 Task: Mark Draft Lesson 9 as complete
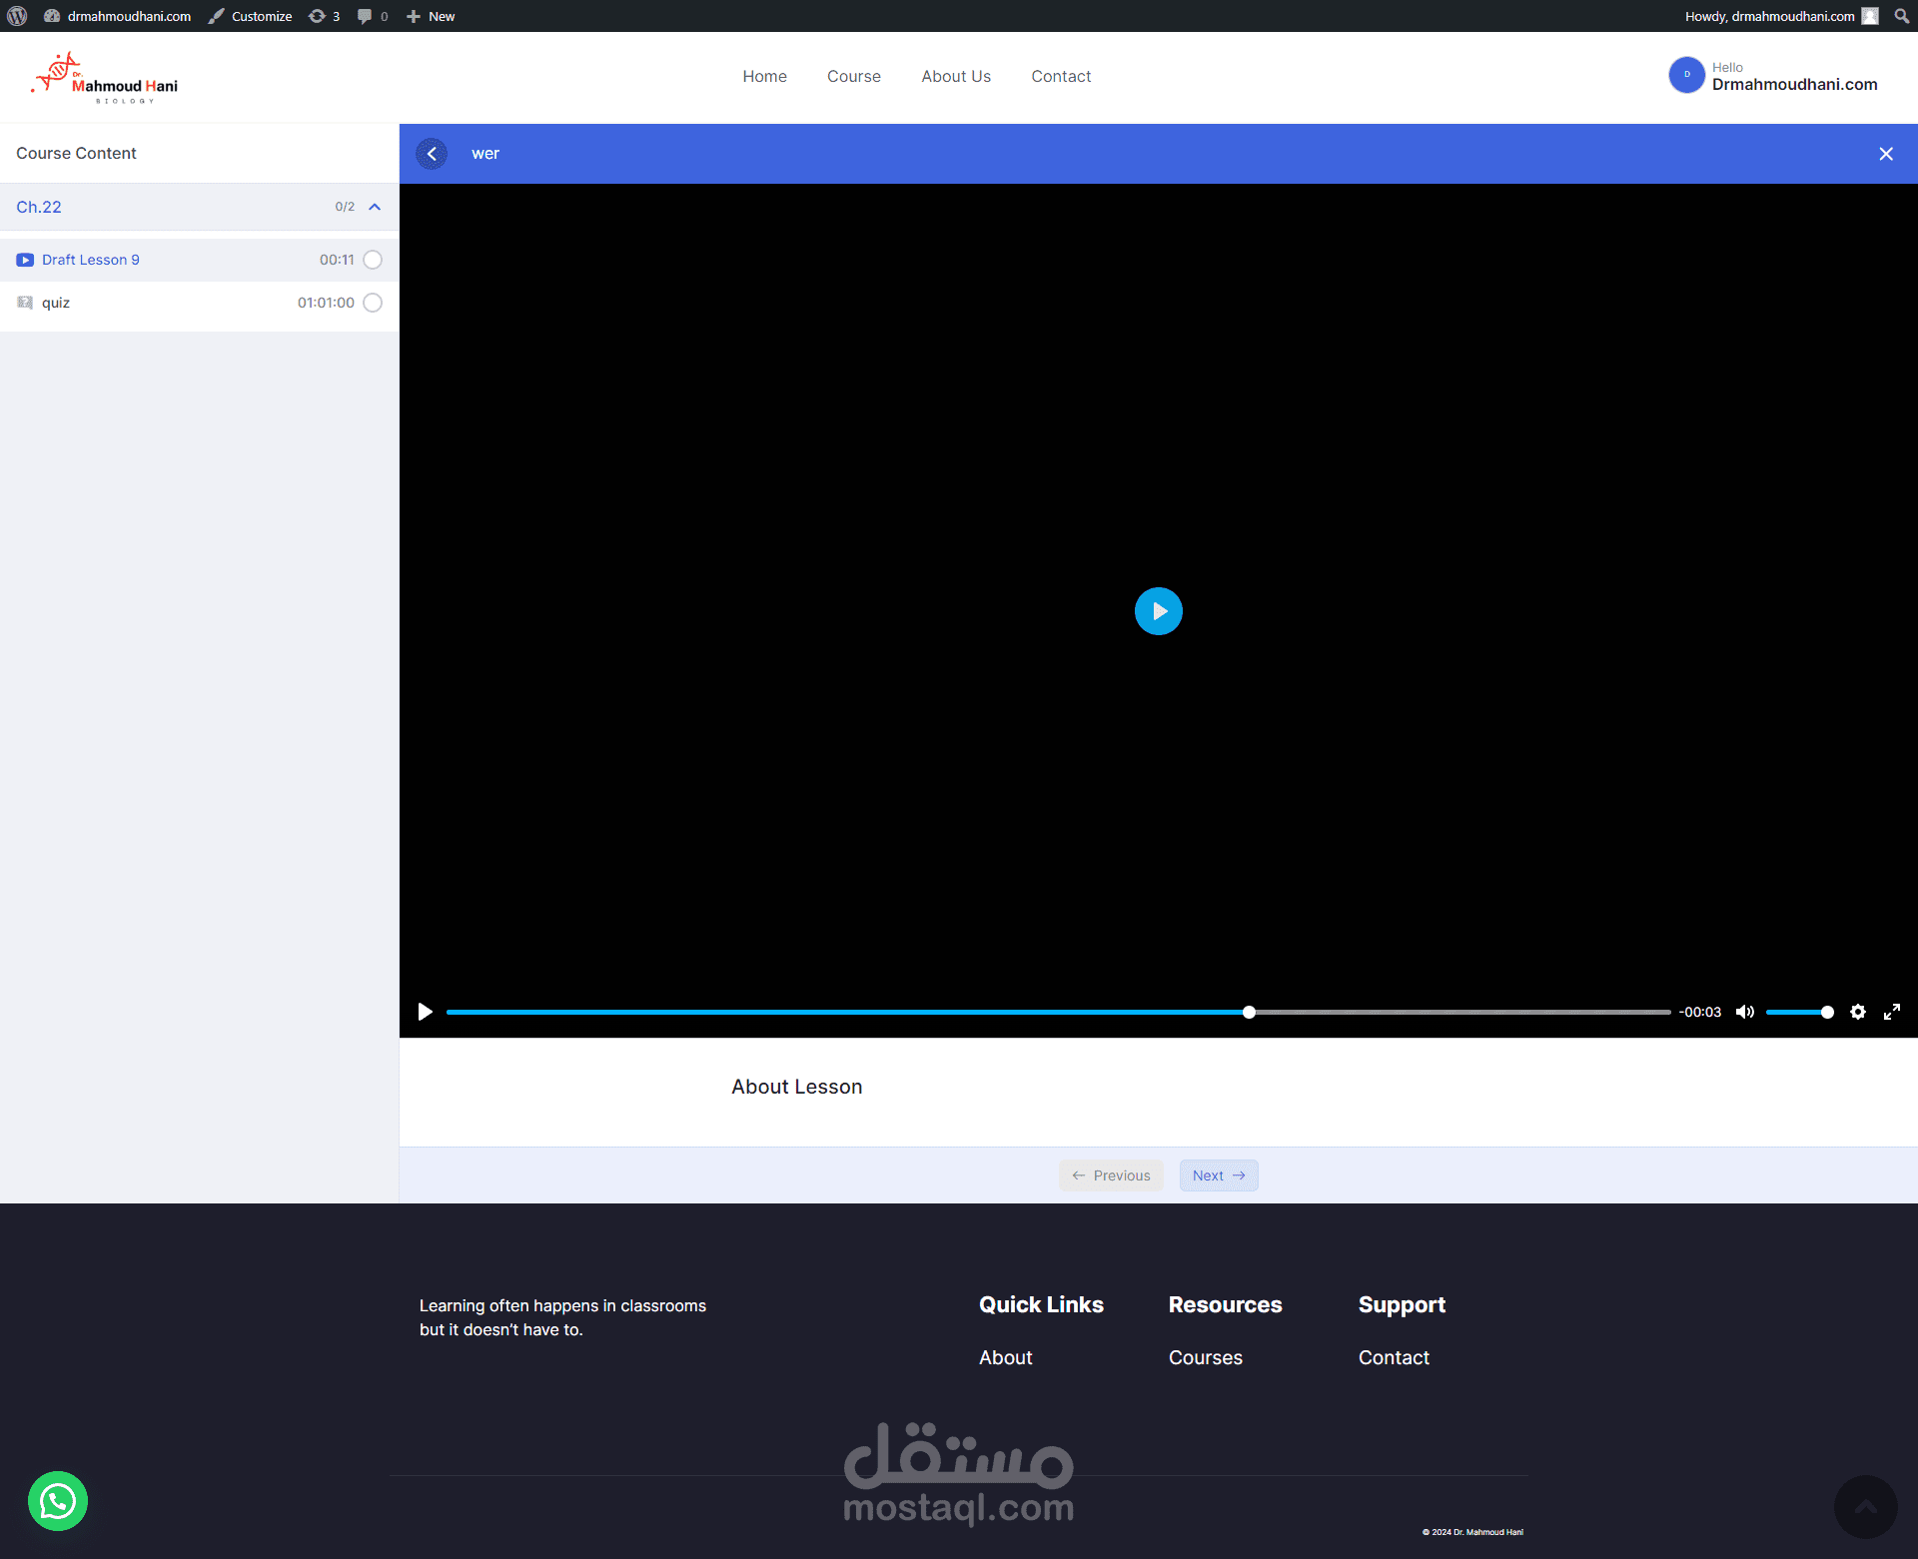373,260
